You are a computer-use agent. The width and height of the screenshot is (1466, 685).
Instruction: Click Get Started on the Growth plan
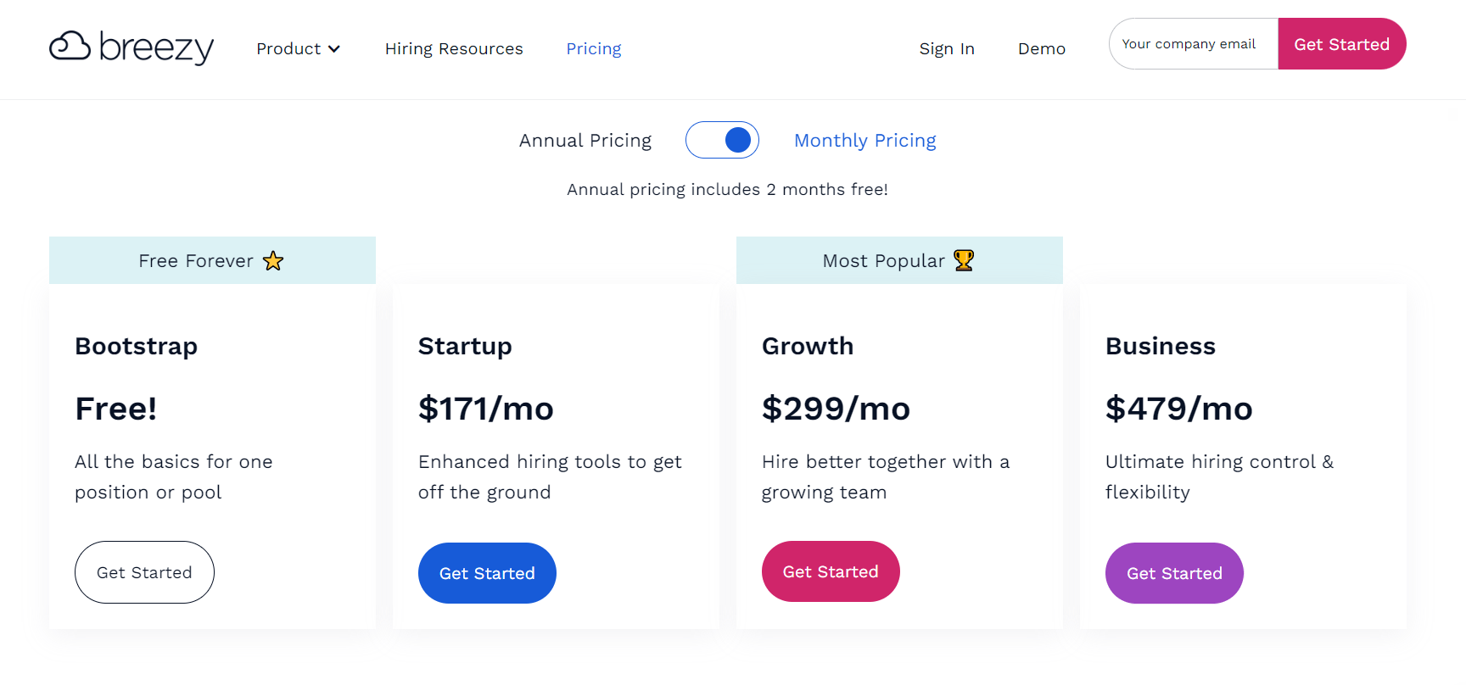click(831, 571)
